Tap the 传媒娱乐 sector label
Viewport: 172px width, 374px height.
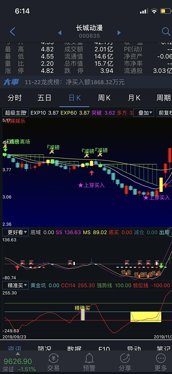(15, 121)
